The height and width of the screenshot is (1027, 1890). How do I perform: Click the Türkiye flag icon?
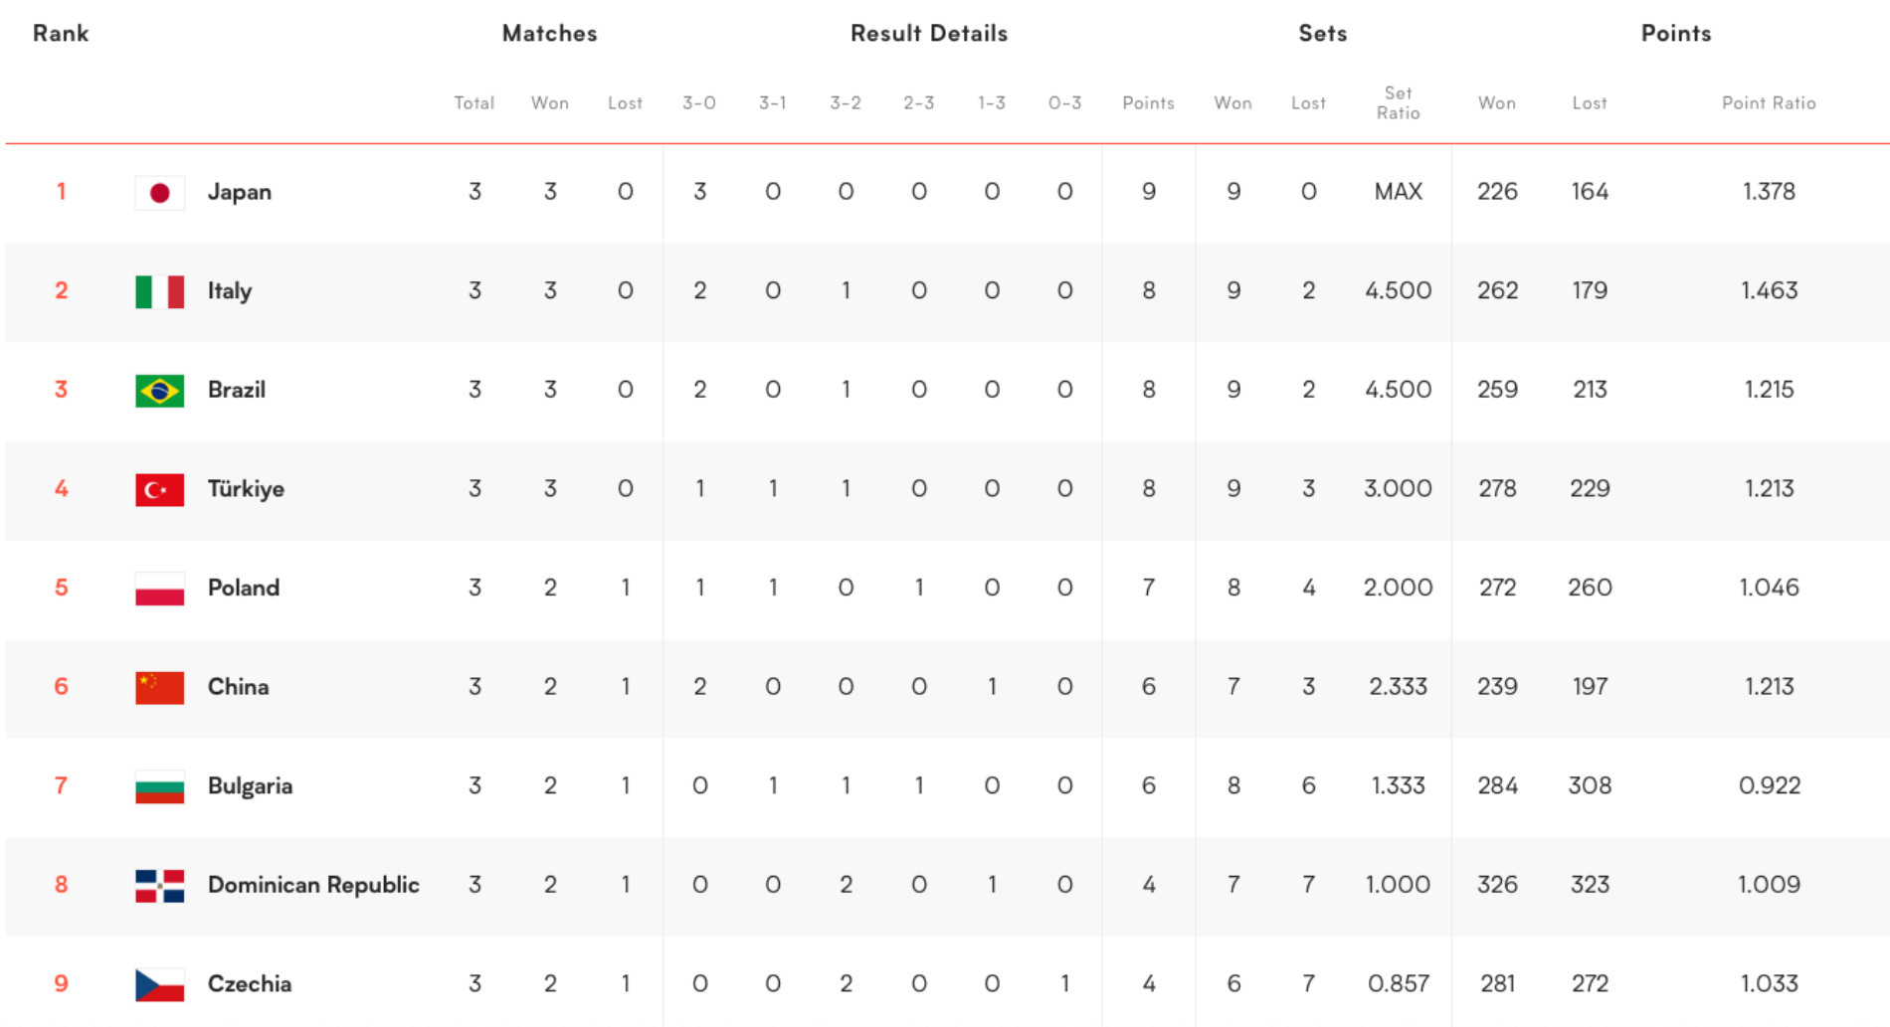[x=159, y=489]
